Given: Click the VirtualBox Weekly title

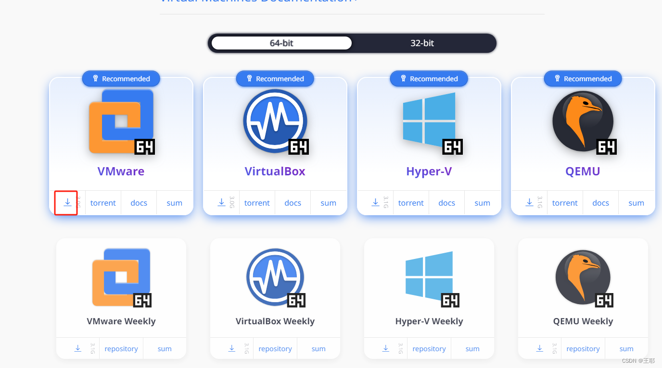Looking at the screenshot, I should (x=275, y=321).
